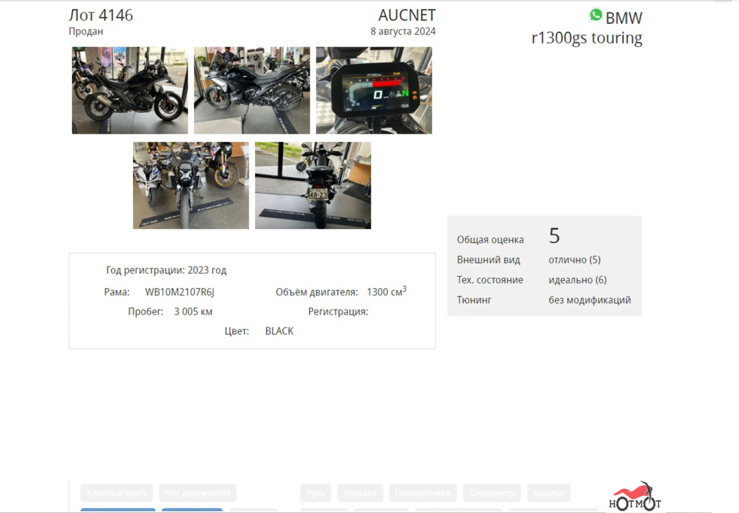Click the 'без модификаций' tuning value
Viewport: 739px width, 513px height.
(590, 300)
